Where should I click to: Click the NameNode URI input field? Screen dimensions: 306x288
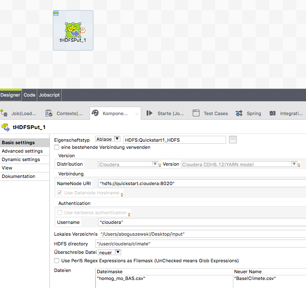pyautogui.click(x=201, y=183)
